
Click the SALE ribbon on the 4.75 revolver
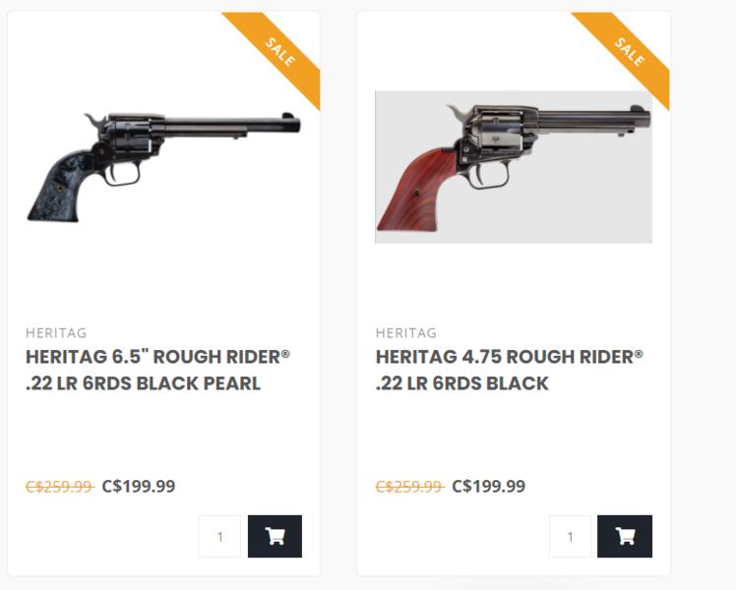(627, 51)
